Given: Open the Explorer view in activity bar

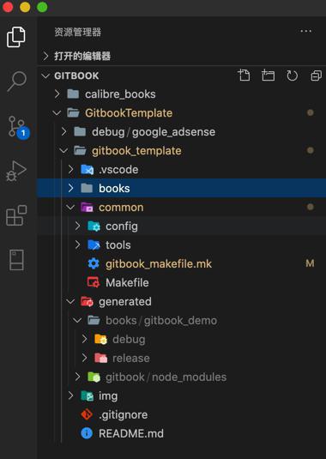Looking at the screenshot, I should click(16, 37).
